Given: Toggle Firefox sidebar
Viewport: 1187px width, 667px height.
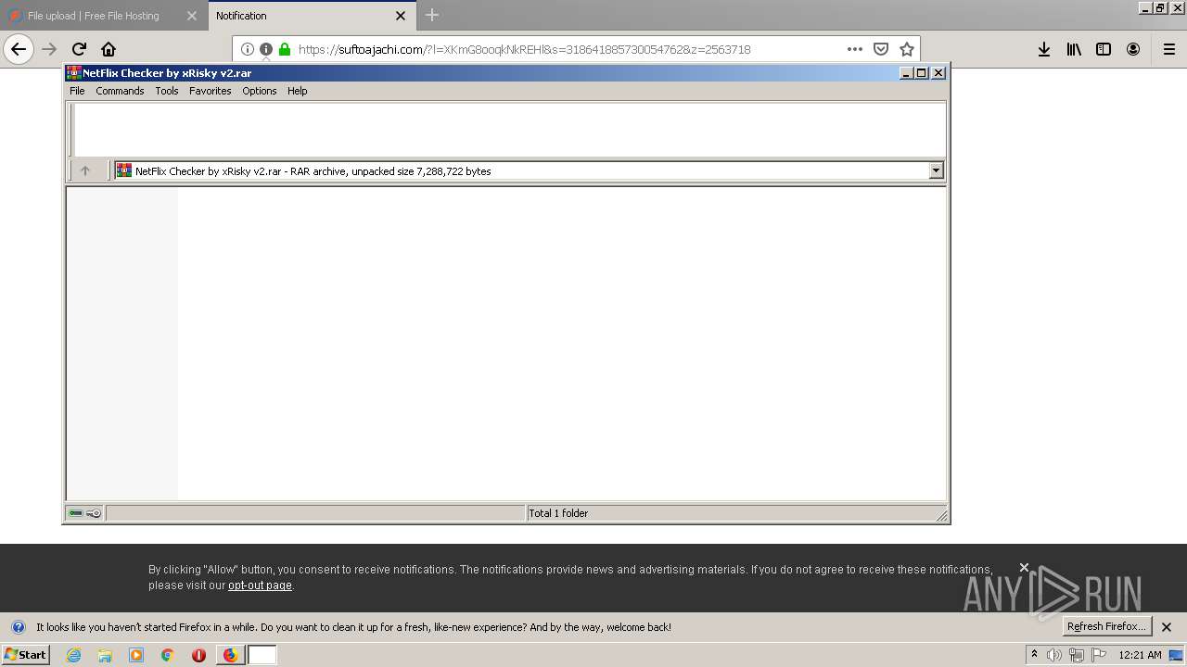Looking at the screenshot, I should click(1104, 49).
